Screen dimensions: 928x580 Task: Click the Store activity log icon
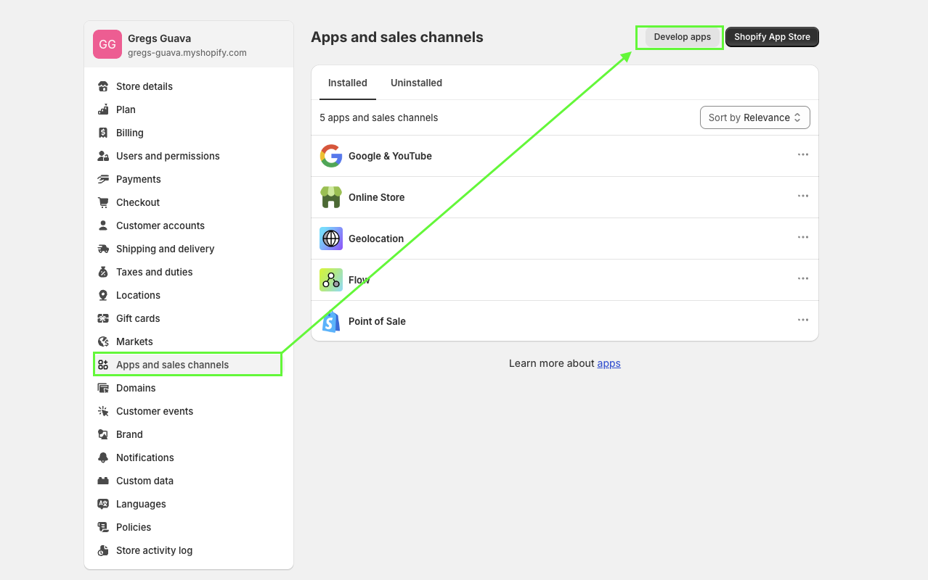(x=103, y=550)
